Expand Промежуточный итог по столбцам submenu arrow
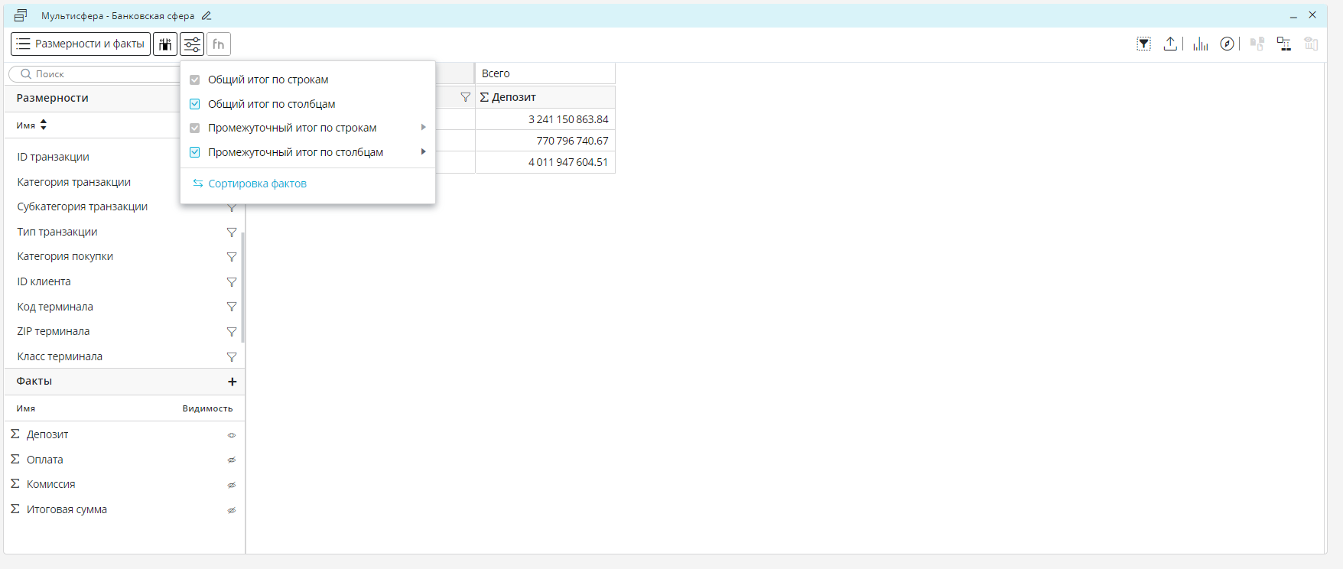 tap(423, 152)
